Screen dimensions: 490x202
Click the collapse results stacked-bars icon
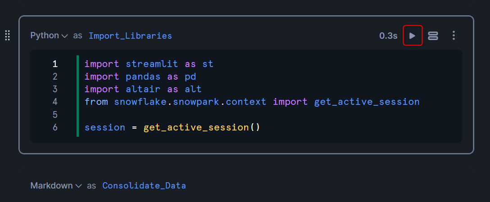433,36
